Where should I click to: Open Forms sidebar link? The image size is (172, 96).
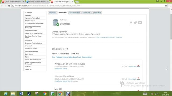click(27, 57)
